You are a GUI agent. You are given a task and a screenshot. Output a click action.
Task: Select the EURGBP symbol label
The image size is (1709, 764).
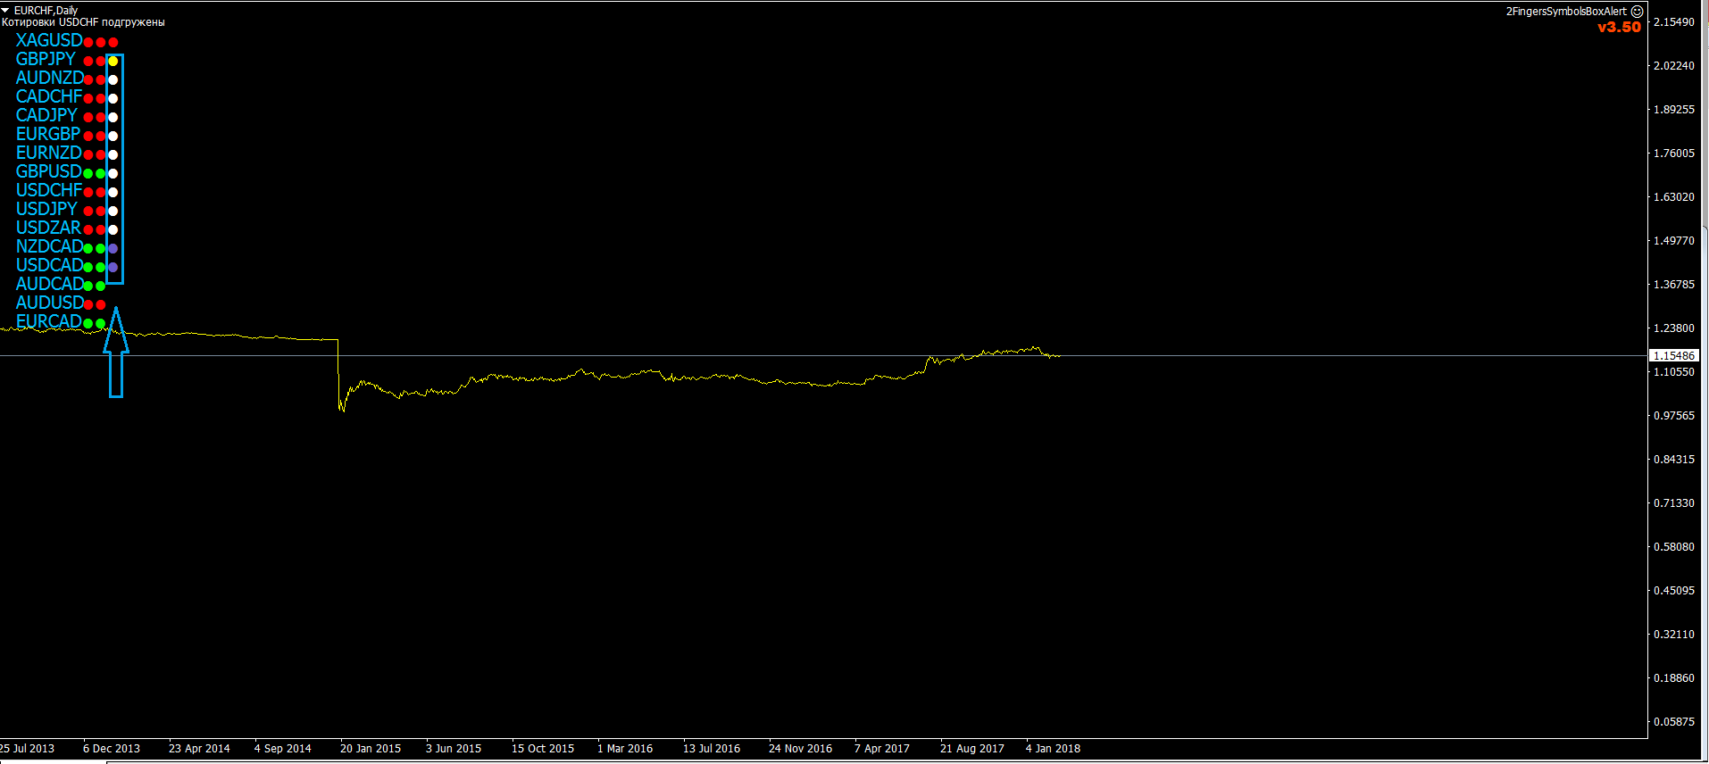click(x=48, y=134)
